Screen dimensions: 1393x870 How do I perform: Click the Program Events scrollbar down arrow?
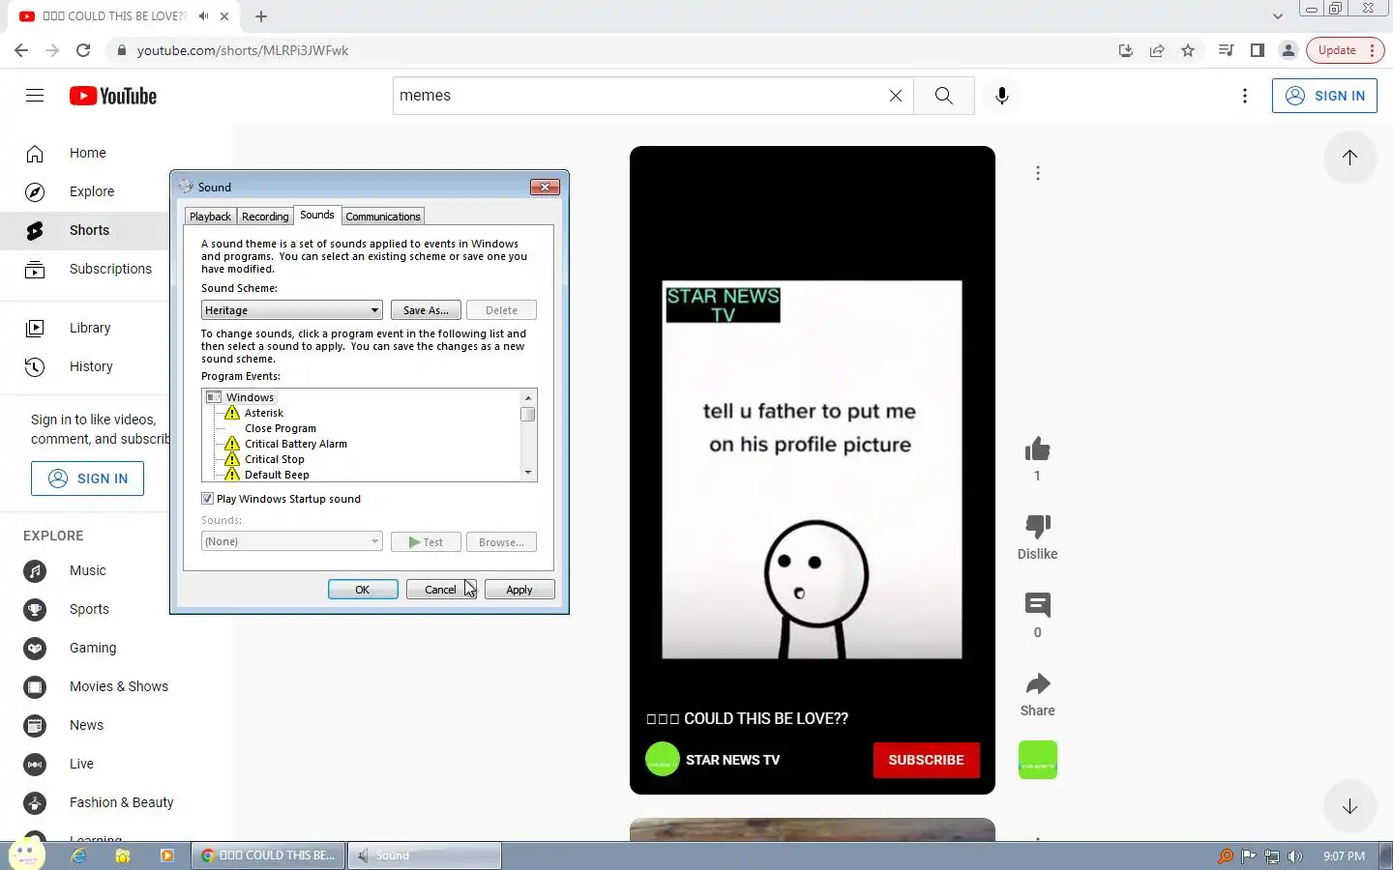pyautogui.click(x=528, y=473)
